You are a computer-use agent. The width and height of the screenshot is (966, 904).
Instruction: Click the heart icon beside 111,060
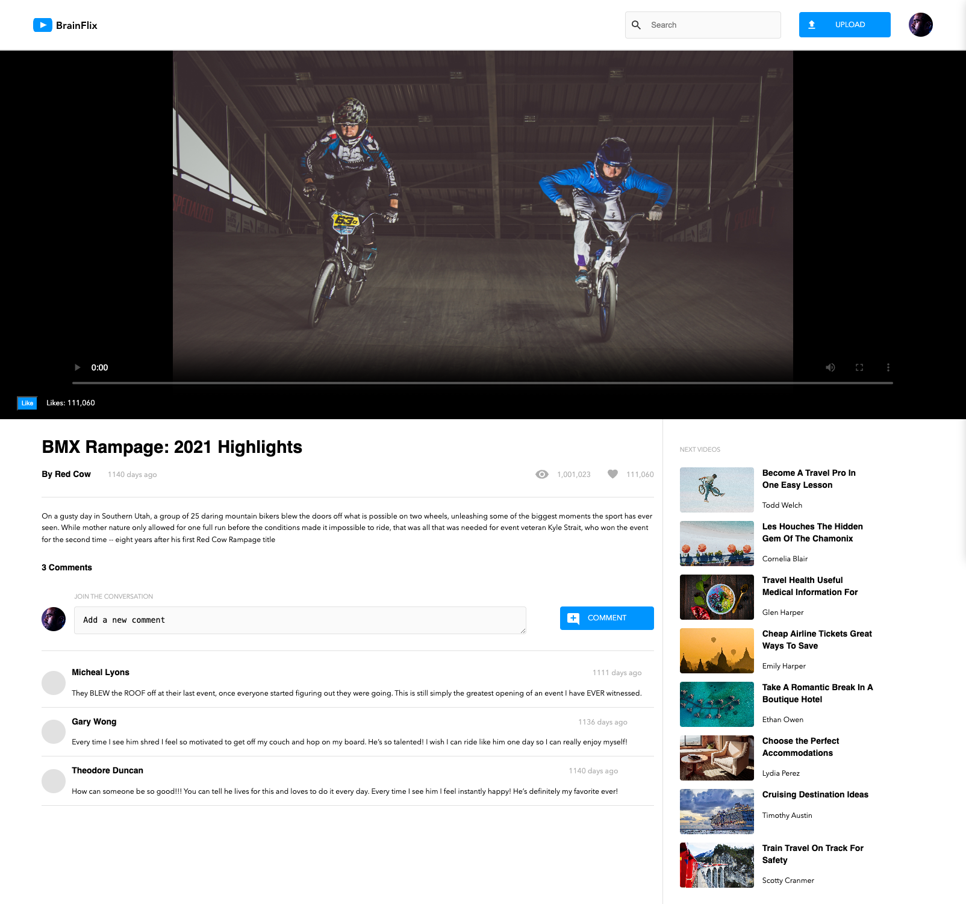tap(612, 474)
